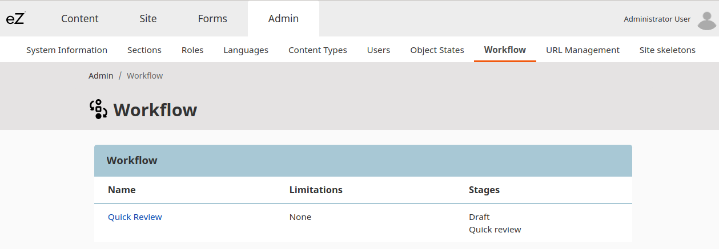Click the Administrator User name
Screen dimensions: 719x249
(x=657, y=19)
